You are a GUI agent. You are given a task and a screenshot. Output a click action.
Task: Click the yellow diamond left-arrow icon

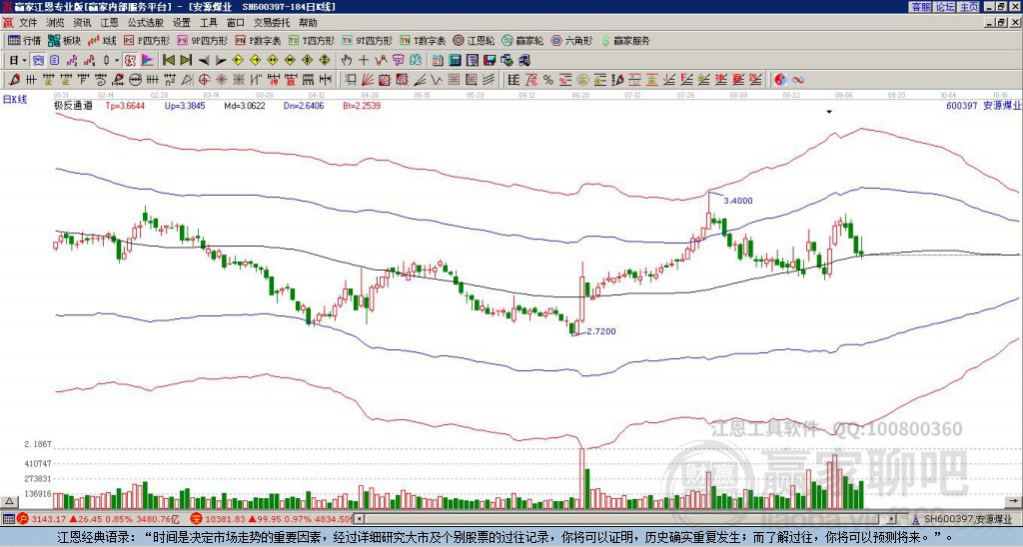pyautogui.click(x=238, y=61)
